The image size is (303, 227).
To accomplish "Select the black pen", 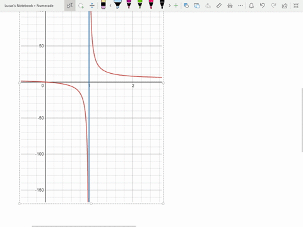I will coord(162,4).
